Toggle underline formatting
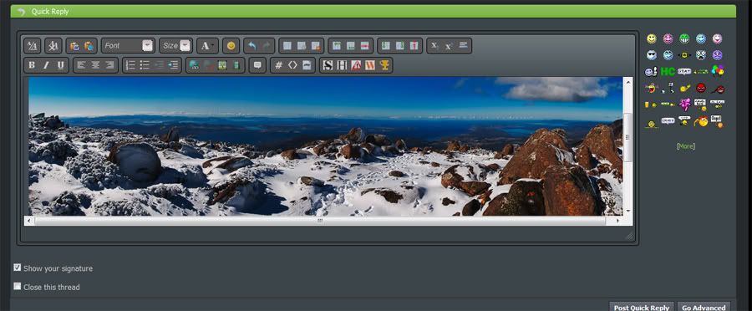Screen dimensions: 752x311 (x=60, y=65)
